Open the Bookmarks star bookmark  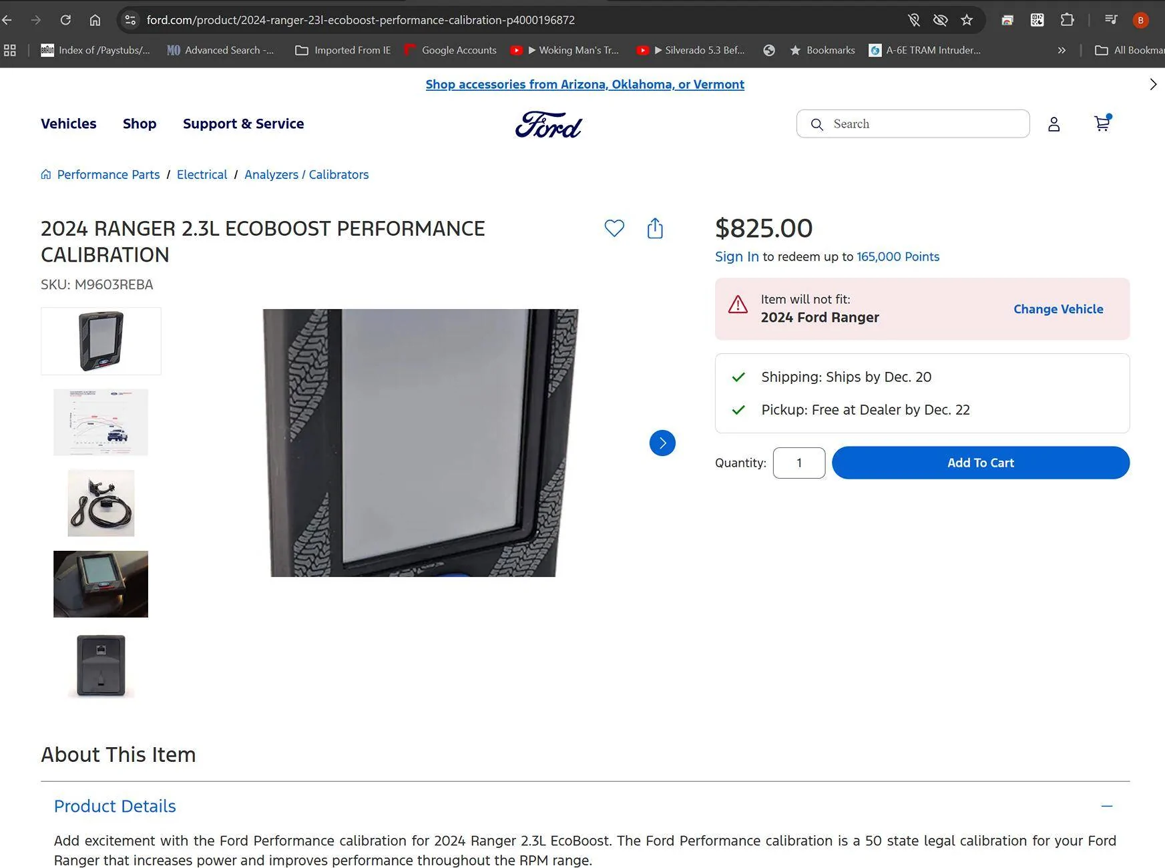[x=822, y=50]
